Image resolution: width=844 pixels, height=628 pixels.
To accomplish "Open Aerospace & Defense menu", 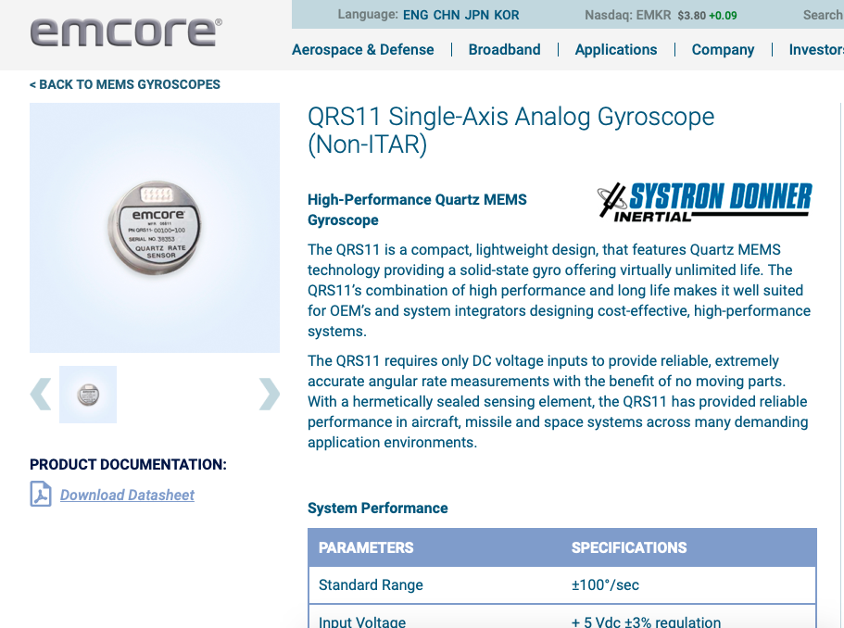I will 363,49.
